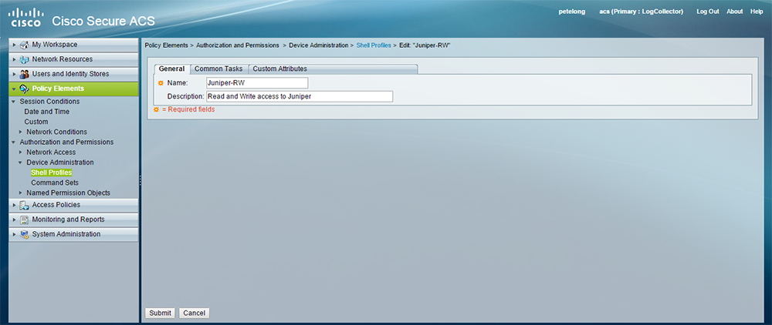
Task: Select Authorization and Permissions label
Action: 66,142
